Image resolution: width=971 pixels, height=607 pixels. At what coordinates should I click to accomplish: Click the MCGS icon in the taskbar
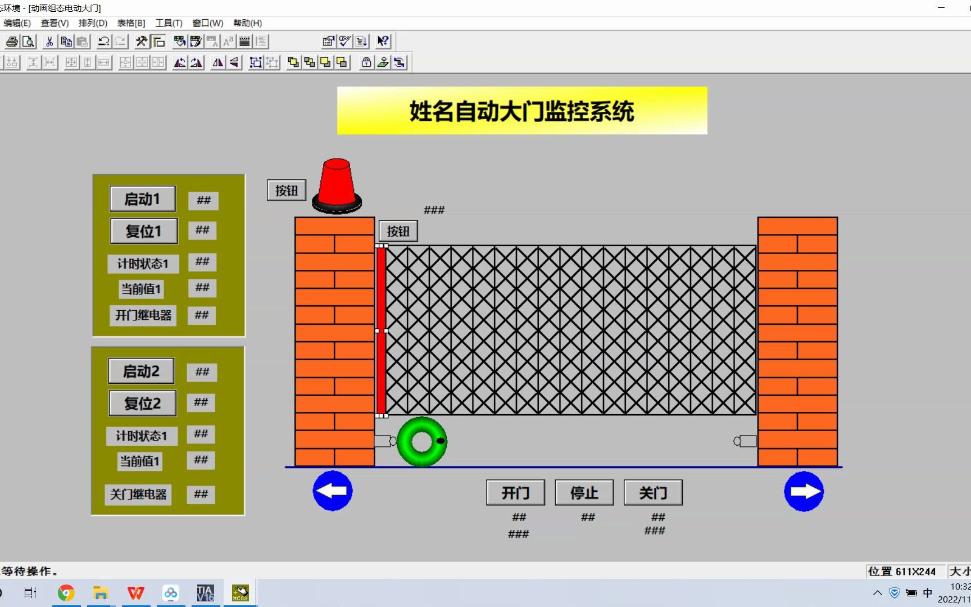pos(240,592)
